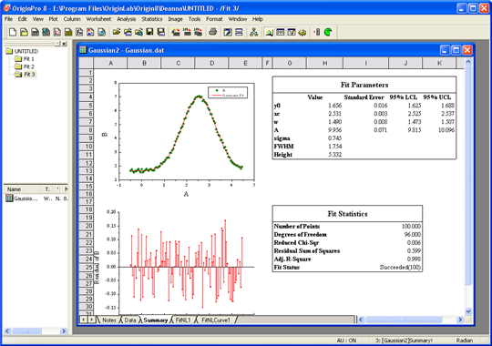Screen dimensions: 492x346
Task: Open the Format menu
Action: pos(214,19)
